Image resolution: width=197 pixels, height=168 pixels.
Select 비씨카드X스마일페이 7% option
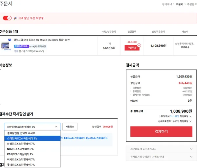point(33,160)
